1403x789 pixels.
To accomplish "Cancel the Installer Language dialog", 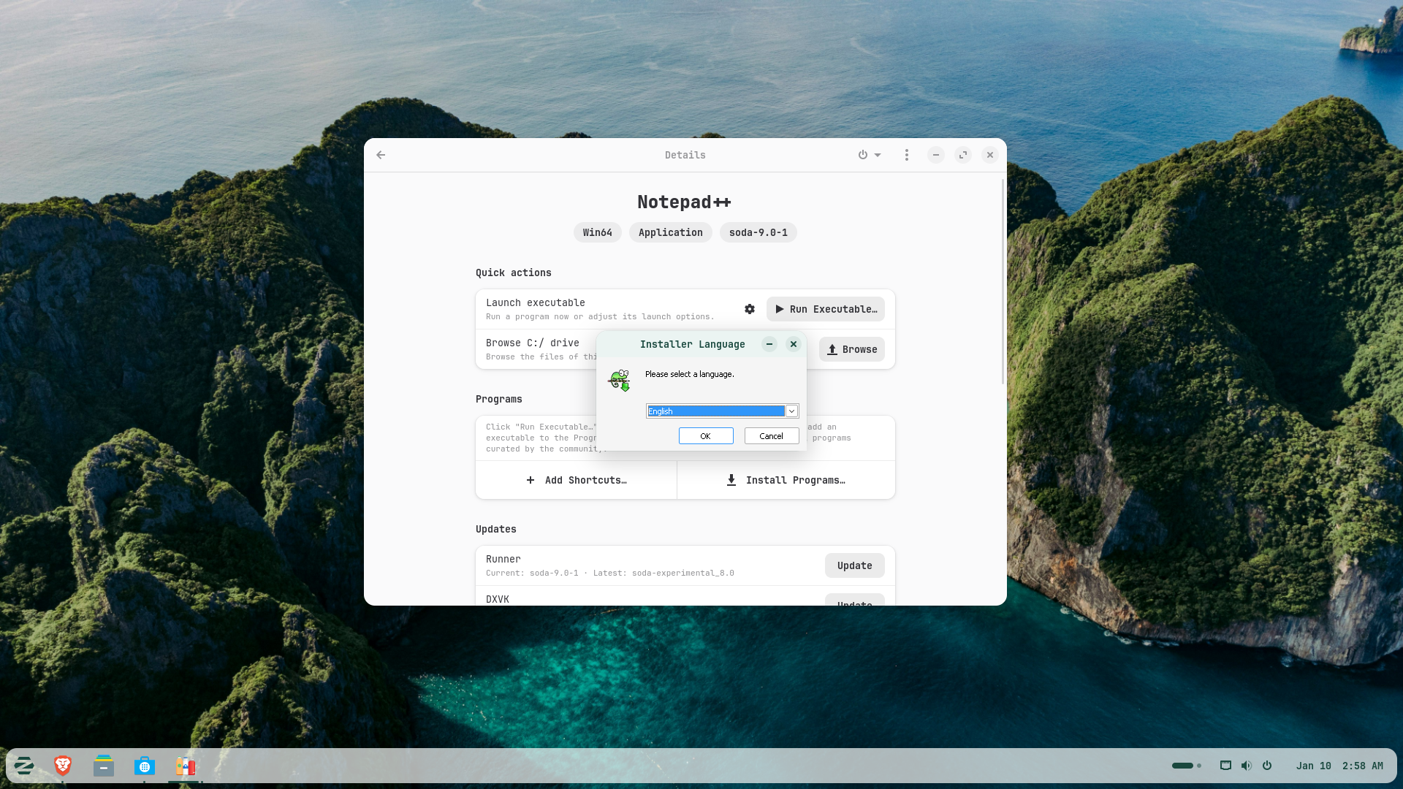I will point(771,436).
